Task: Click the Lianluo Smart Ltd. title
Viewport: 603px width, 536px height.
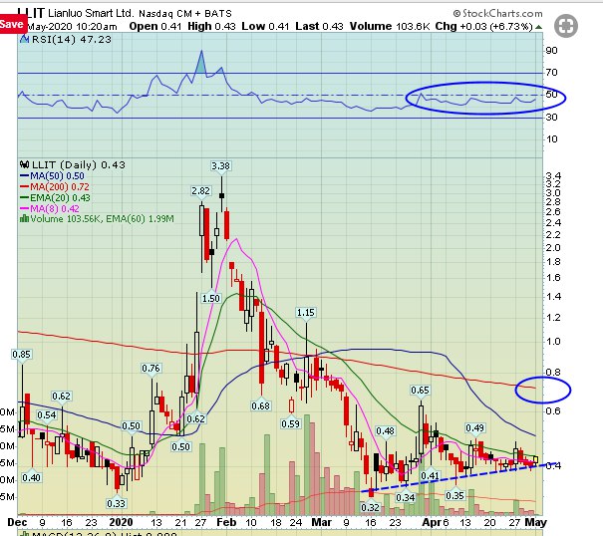Action: pyautogui.click(x=91, y=13)
